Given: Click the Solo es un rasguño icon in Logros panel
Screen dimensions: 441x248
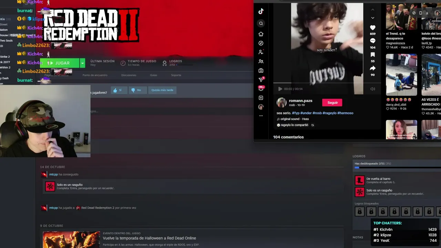Looking at the screenshot, I should [359, 192].
